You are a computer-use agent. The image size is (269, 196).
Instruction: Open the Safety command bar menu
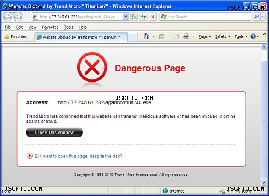point(222,36)
